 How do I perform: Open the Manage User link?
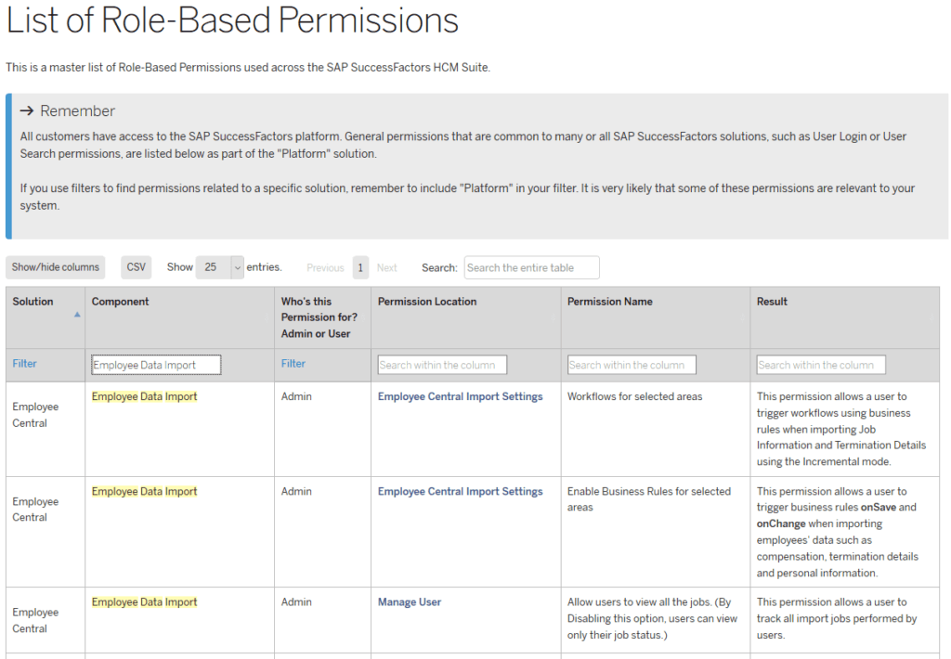(x=410, y=601)
